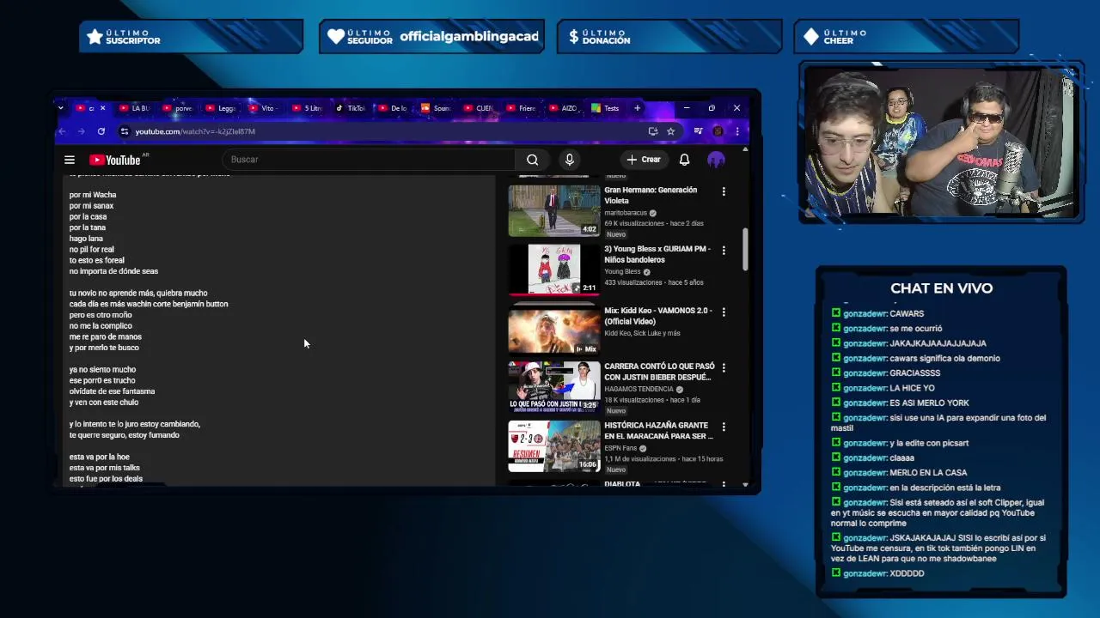1100x618 pixels.
Task: Open browser three-dot menu
Action: 737,131
